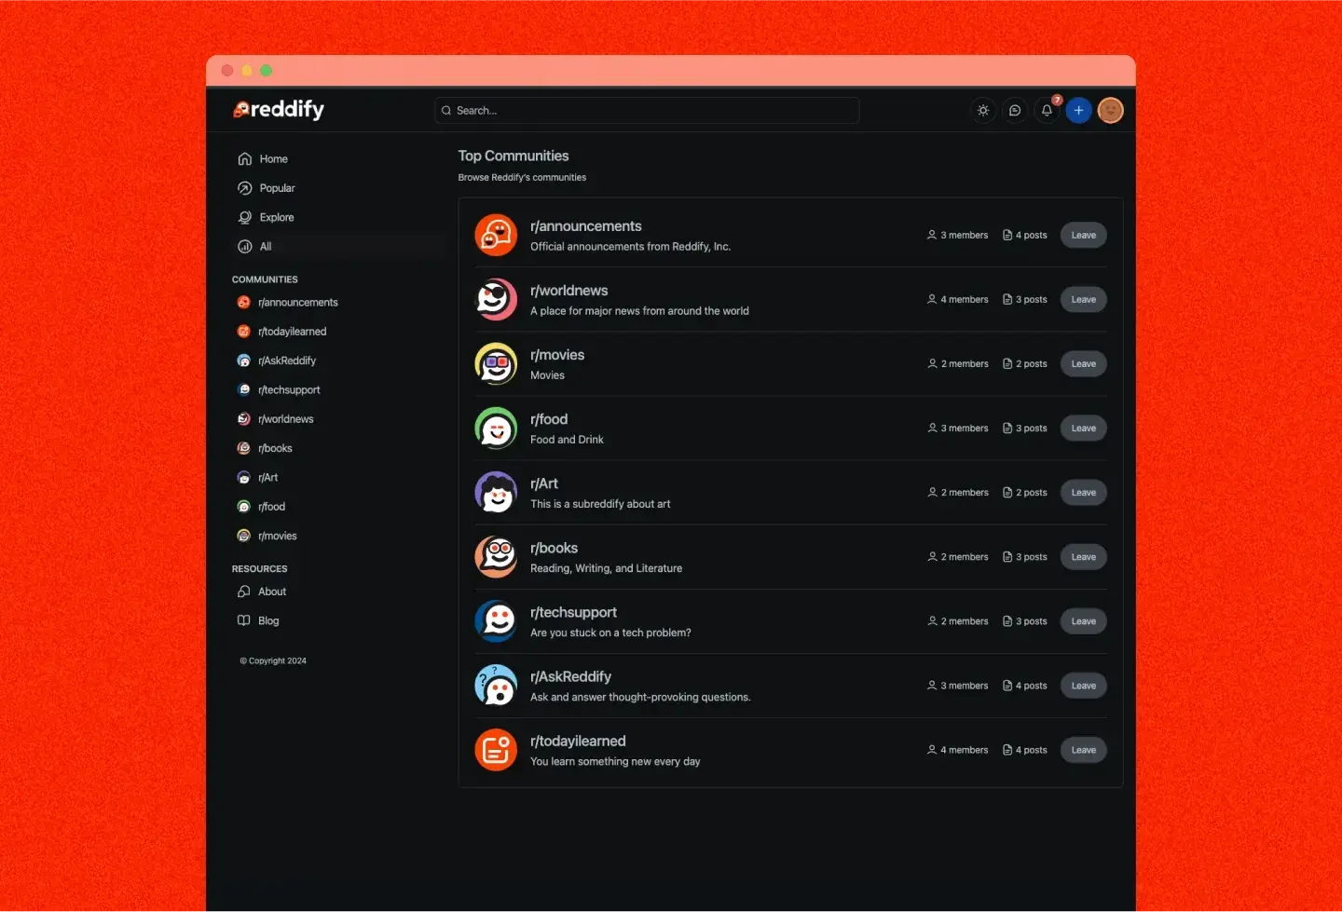Click the r/todayilearned community avatar in list
Image resolution: width=1342 pixels, height=912 pixels.
(x=496, y=749)
